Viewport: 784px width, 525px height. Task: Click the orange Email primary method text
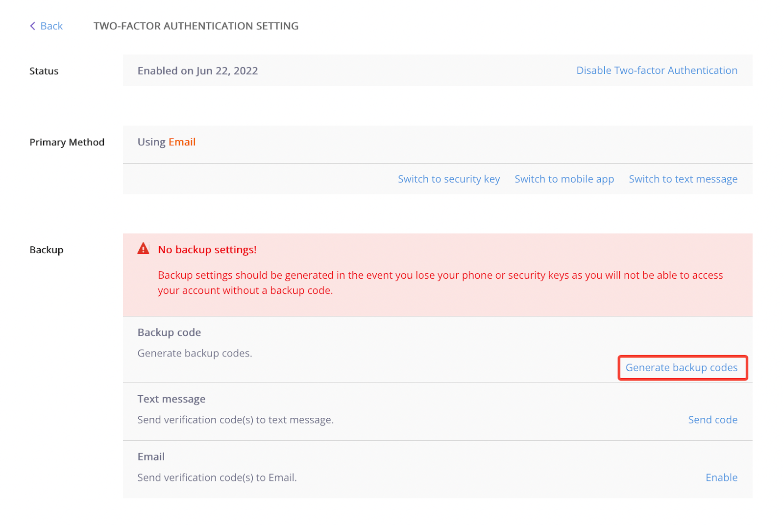182,142
